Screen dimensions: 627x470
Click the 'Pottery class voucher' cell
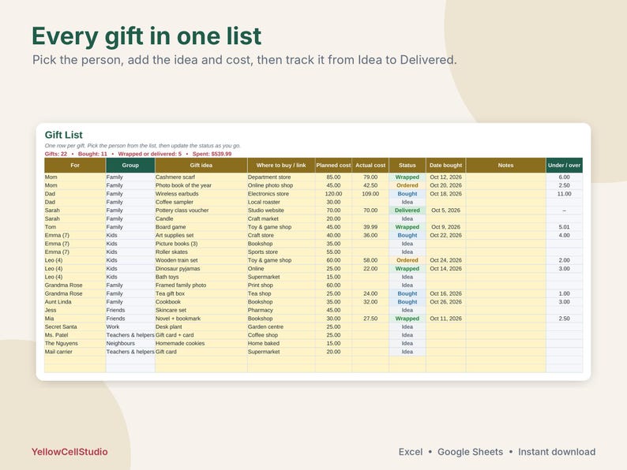[x=201, y=211]
